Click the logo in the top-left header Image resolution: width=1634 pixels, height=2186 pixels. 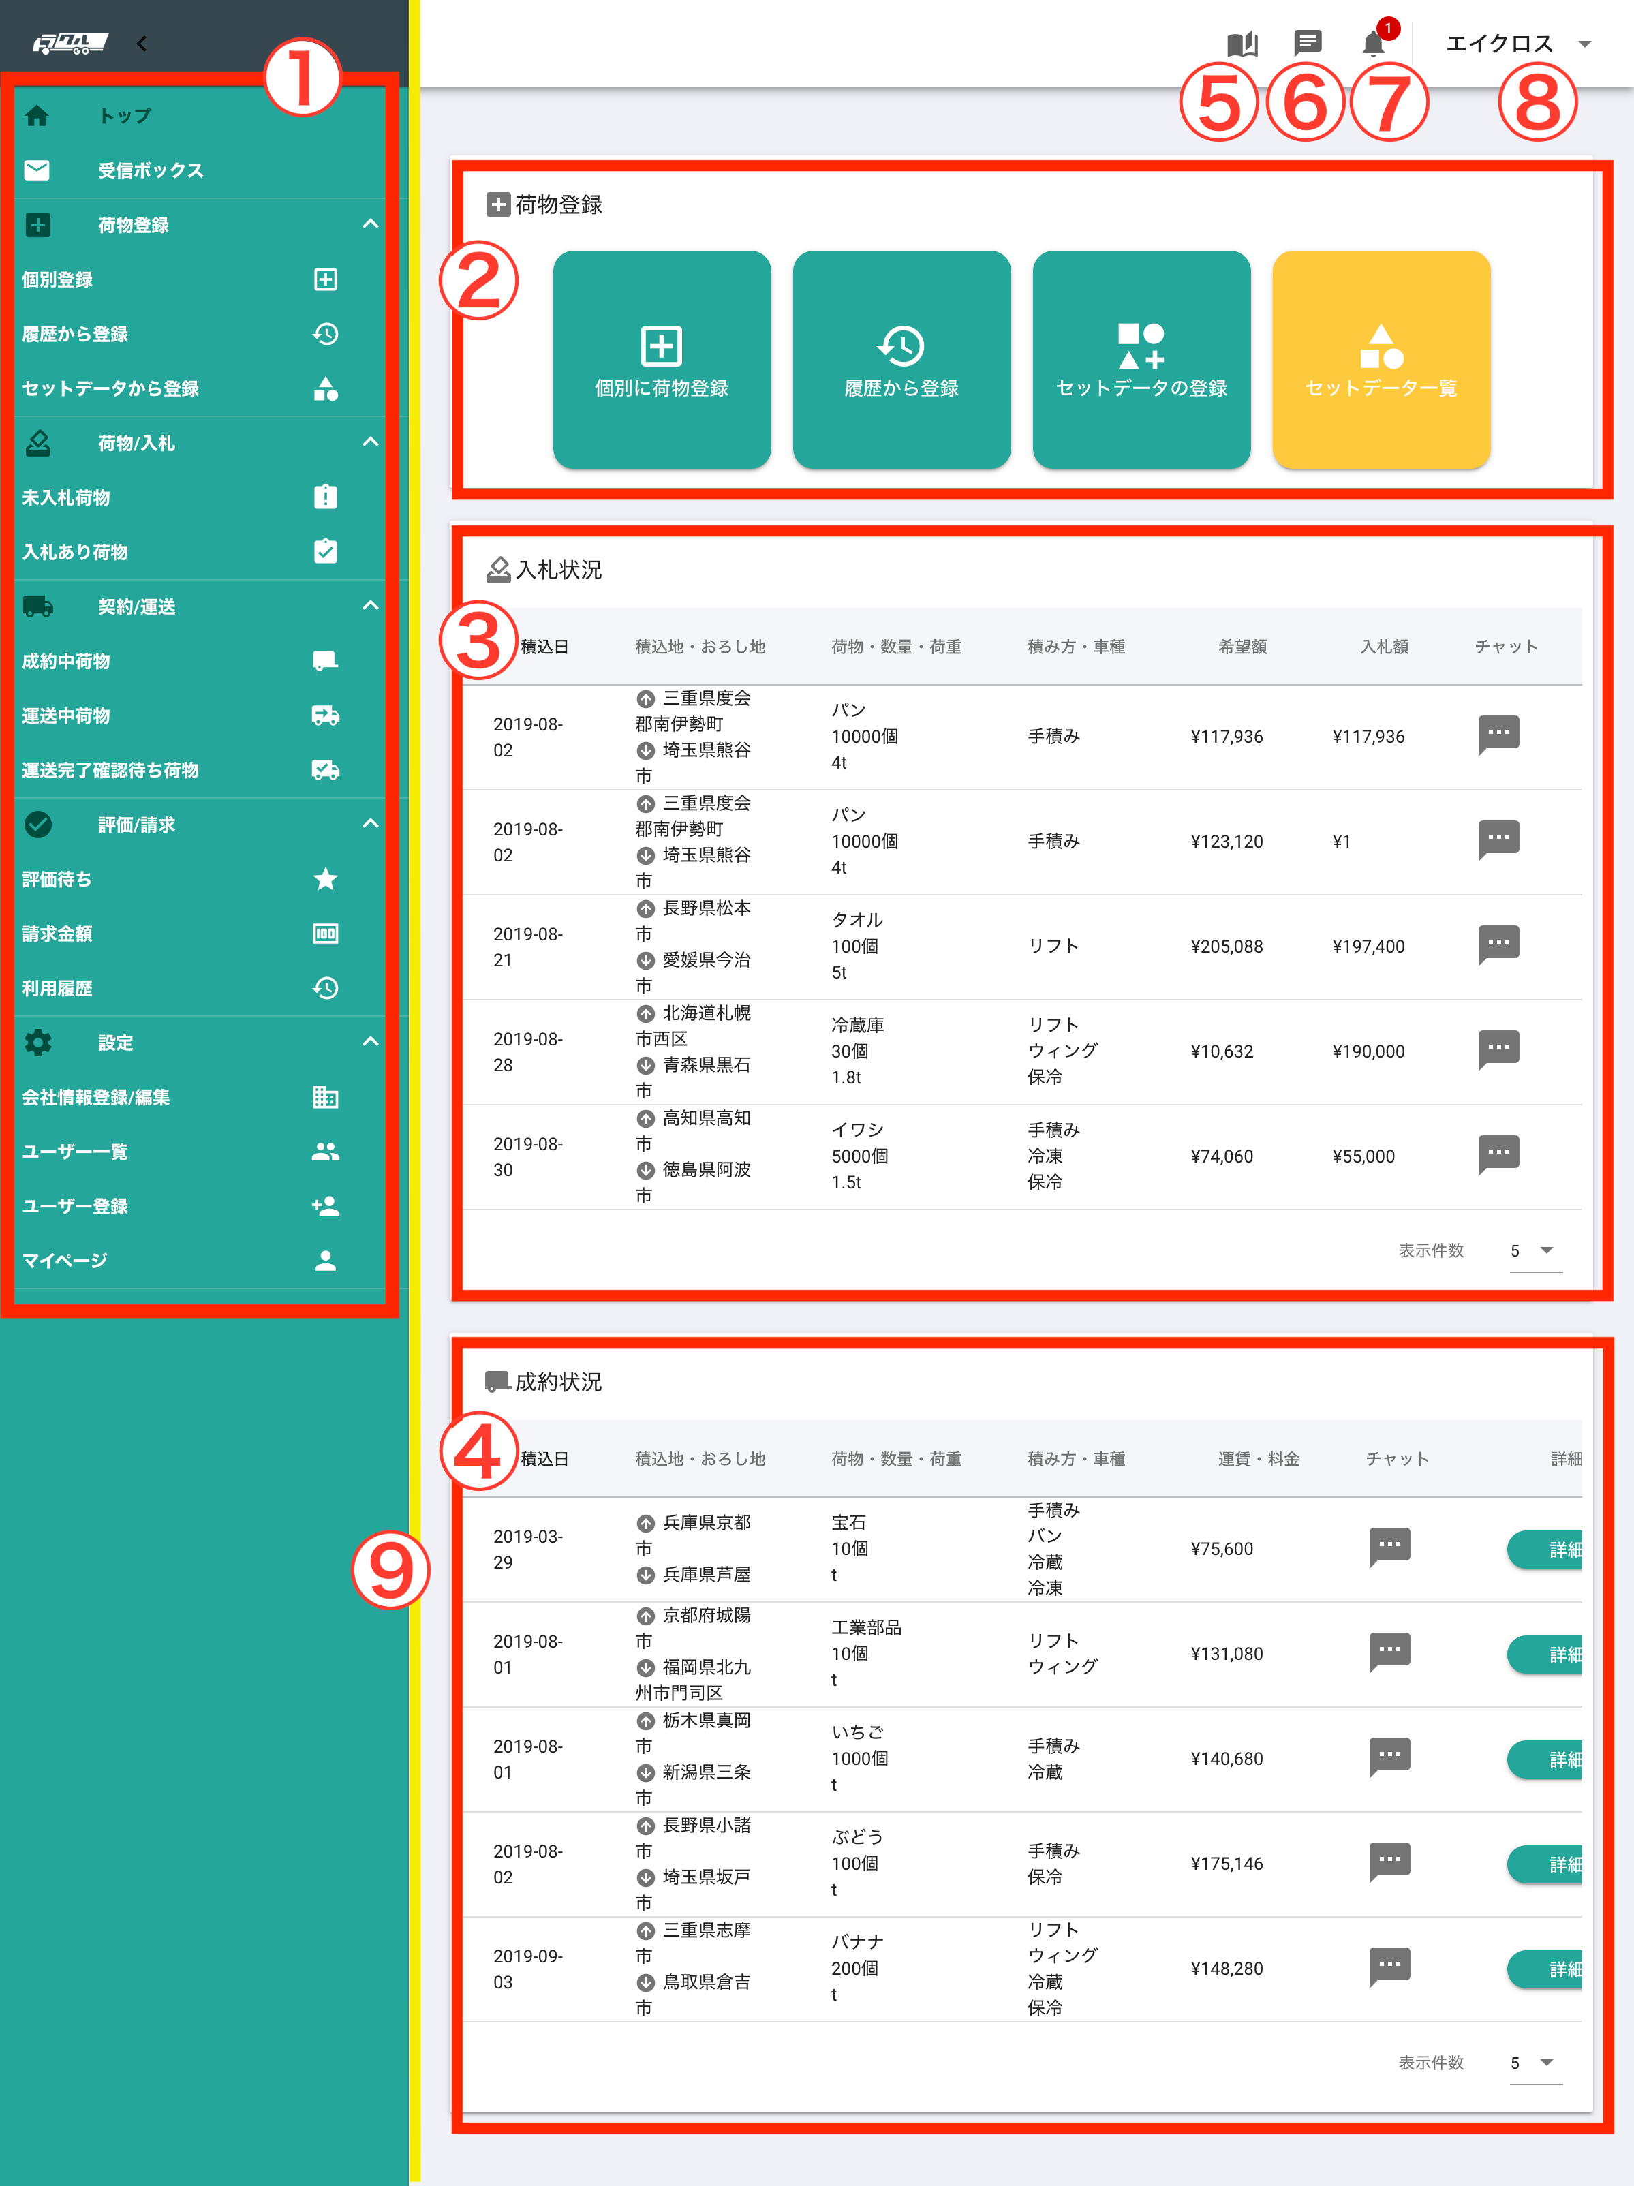pos(70,42)
